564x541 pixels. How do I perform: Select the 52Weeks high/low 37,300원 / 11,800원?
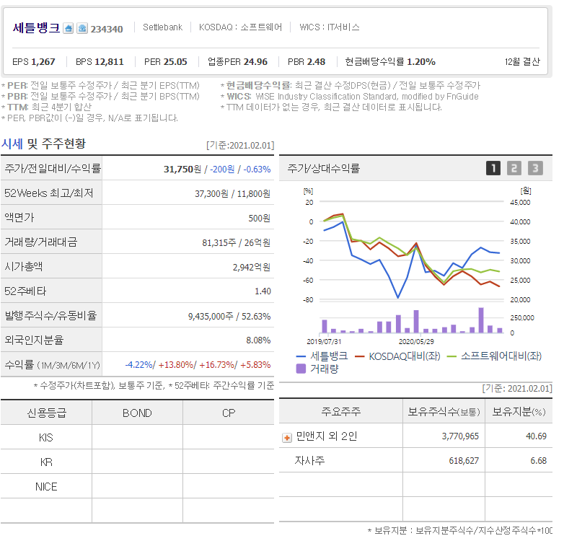(x=232, y=194)
